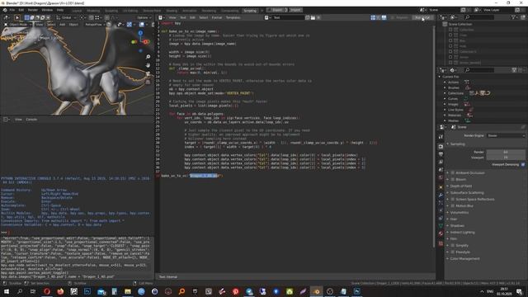Toggle the Viewport Denoising checkbox
Viewport: 528px width, 297px height.
523,165
